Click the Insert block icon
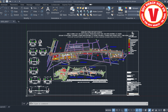This screenshot has width=168, height=112. 108,10
